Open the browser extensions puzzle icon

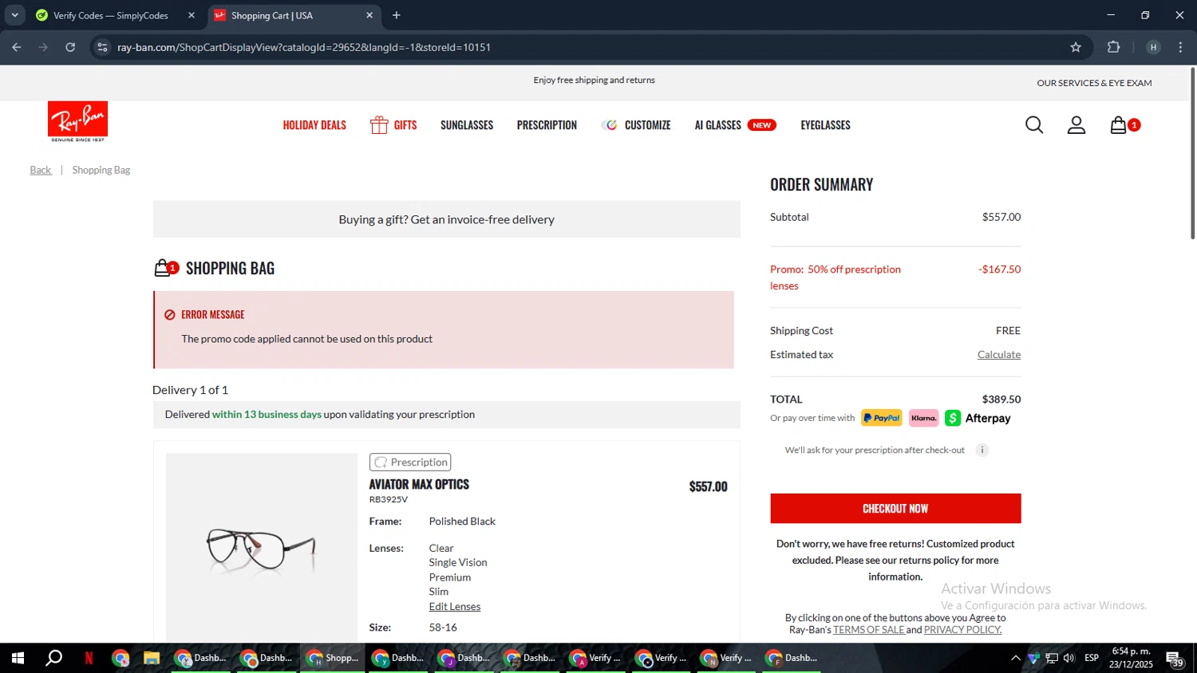coord(1114,47)
